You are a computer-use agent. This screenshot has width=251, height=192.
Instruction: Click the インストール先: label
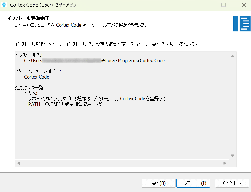pos(29,55)
